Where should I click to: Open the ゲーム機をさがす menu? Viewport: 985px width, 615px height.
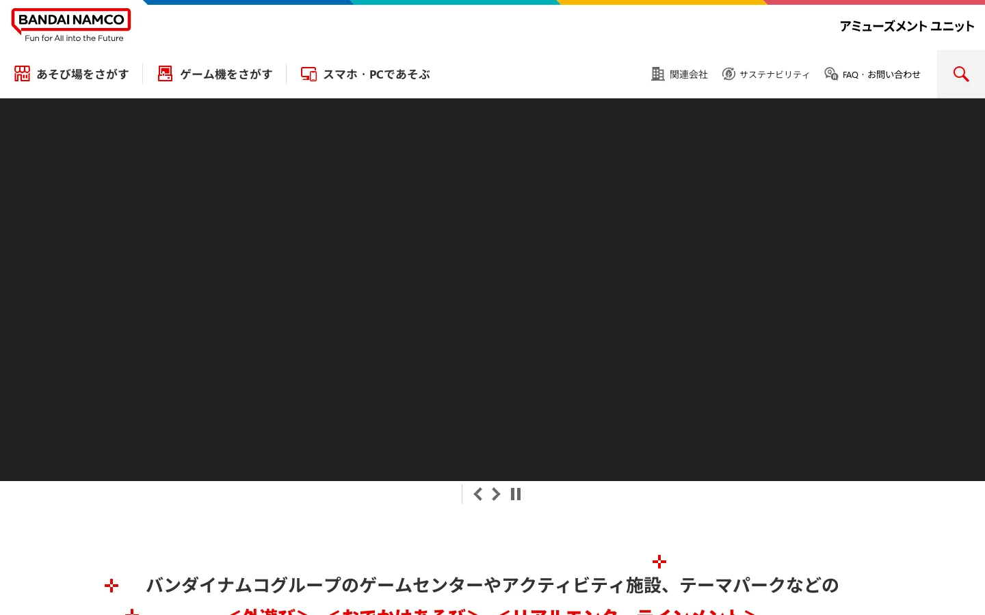click(215, 74)
